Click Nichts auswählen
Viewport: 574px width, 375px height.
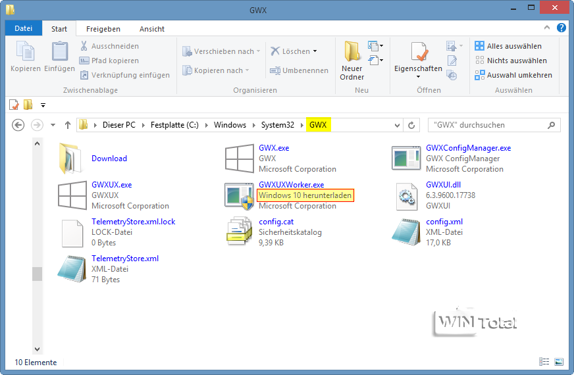(x=511, y=61)
